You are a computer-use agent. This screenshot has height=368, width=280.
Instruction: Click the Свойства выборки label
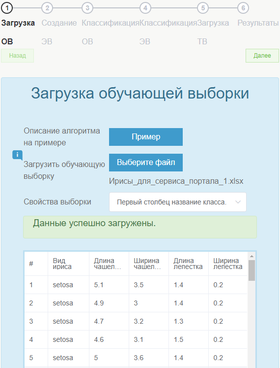[x=57, y=202]
